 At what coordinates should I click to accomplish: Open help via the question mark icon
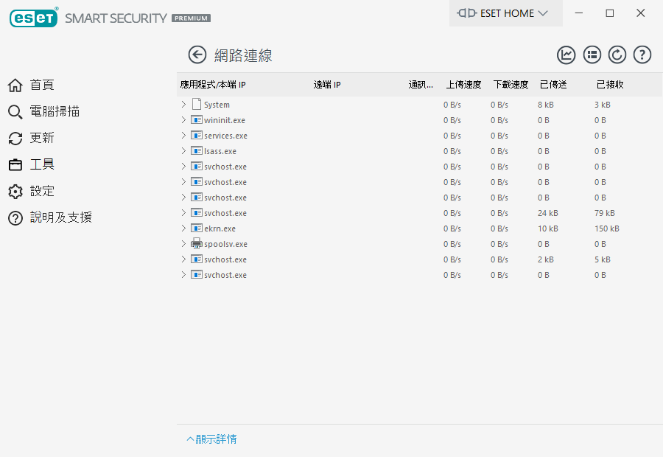pyautogui.click(x=642, y=55)
